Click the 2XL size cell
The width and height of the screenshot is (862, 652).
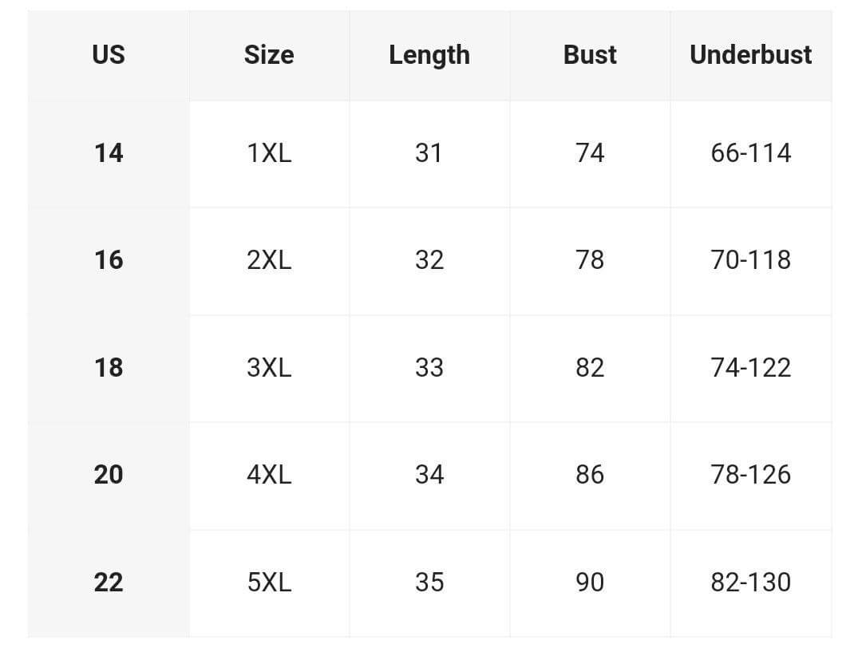coord(269,259)
